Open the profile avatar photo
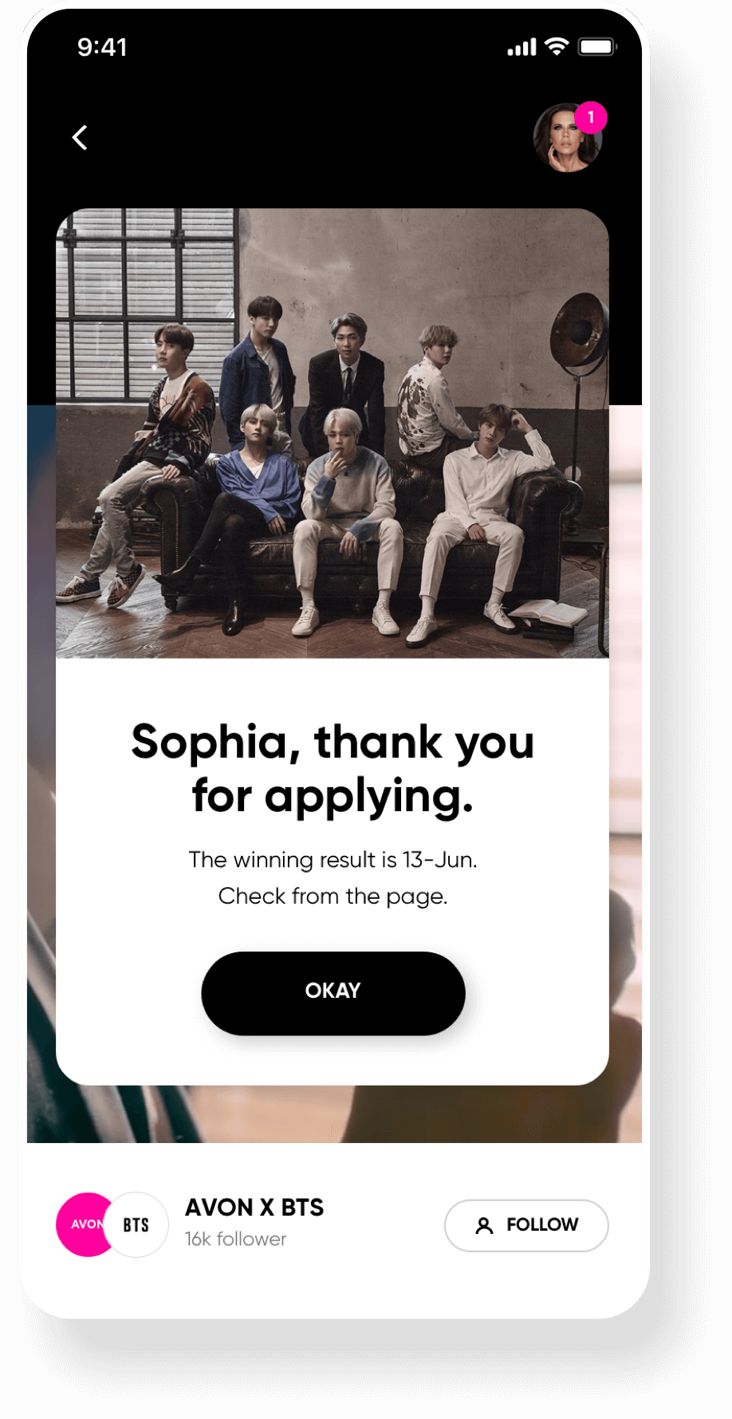This screenshot has height=1419, width=732. click(567, 137)
